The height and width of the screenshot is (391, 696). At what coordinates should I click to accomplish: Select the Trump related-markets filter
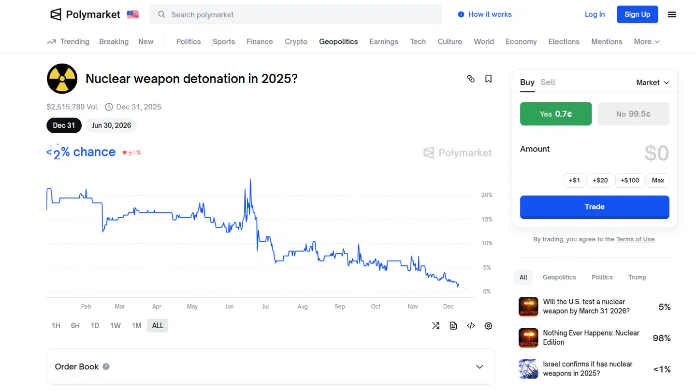coord(637,277)
